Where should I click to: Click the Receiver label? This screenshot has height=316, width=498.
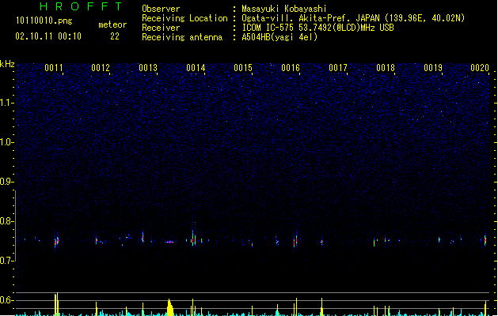(161, 28)
